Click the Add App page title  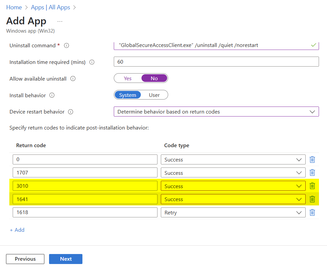[26, 21]
